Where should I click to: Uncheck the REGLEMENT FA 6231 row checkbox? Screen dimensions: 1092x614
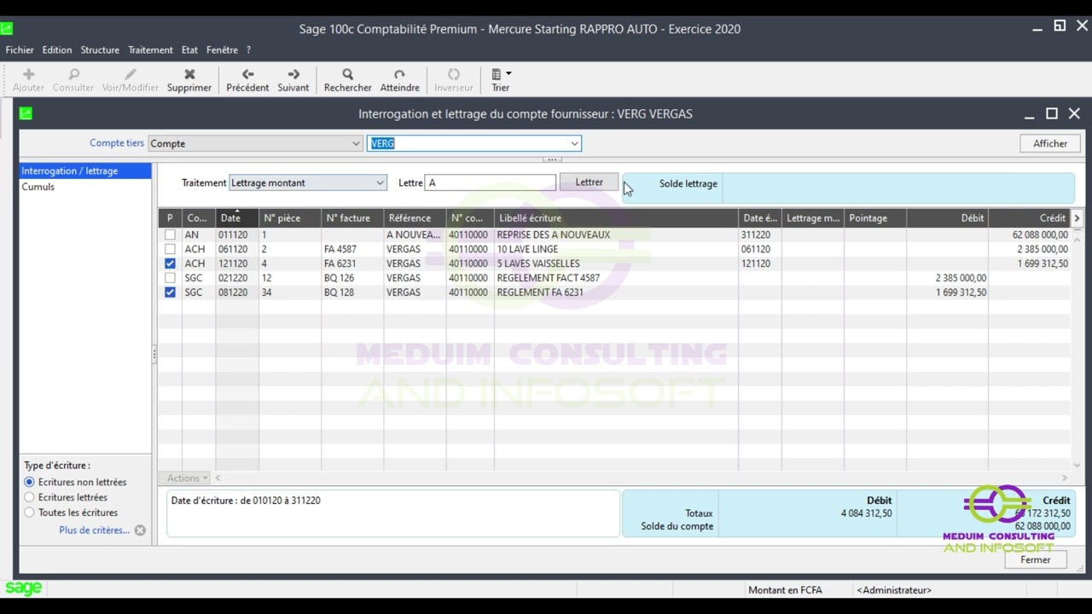click(170, 293)
